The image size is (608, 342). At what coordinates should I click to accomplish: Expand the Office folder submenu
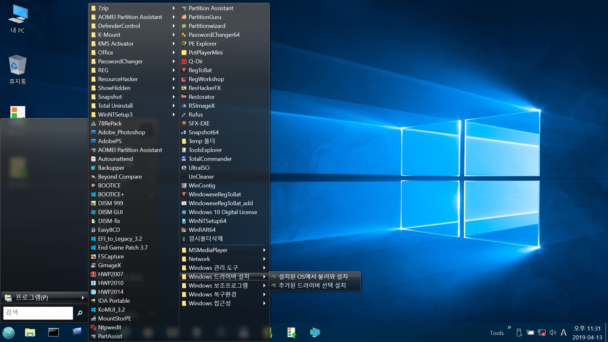pos(133,53)
